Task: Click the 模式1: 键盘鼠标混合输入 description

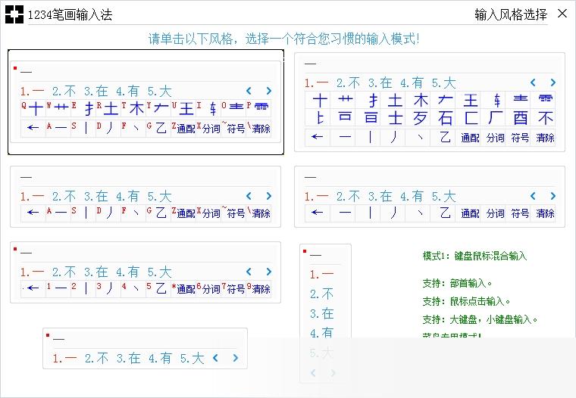Action: point(474,256)
